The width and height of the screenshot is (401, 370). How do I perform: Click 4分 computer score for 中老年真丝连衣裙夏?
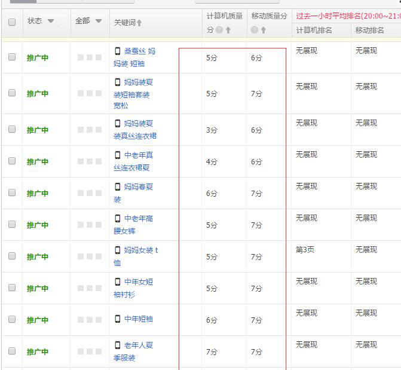pyautogui.click(x=212, y=162)
